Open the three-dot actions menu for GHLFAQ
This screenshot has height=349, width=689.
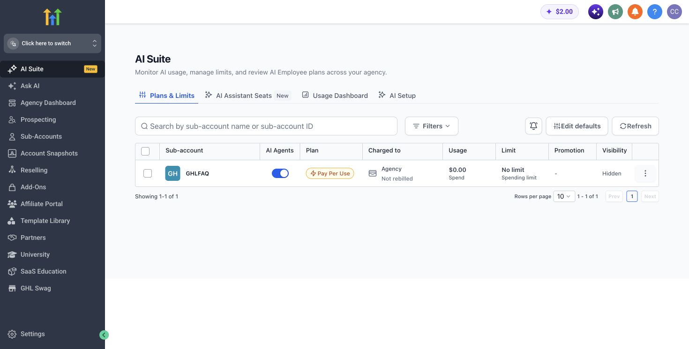(x=645, y=173)
